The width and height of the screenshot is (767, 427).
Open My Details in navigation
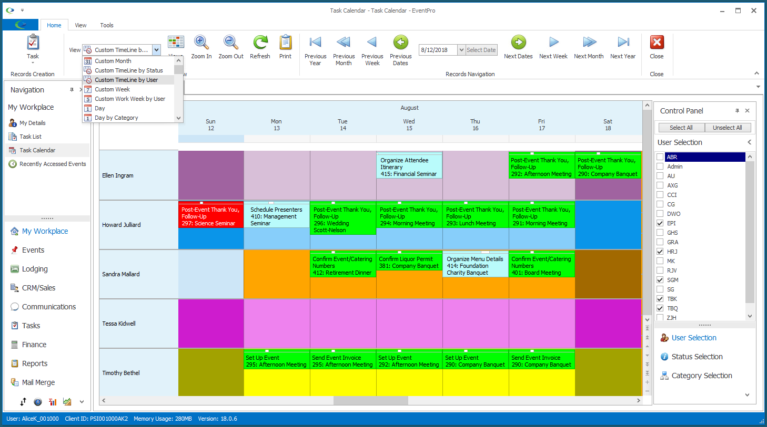click(x=33, y=123)
